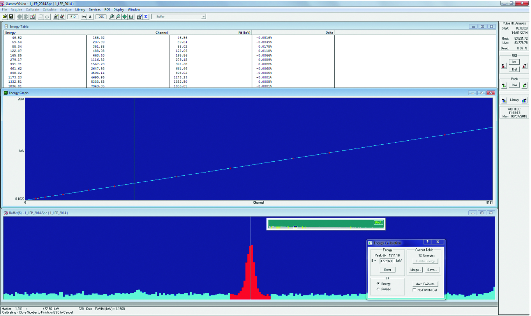Click the Start acquisition round toolbar icon
The width and height of the screenshot is (531, 316).
[x=19, y=17]
